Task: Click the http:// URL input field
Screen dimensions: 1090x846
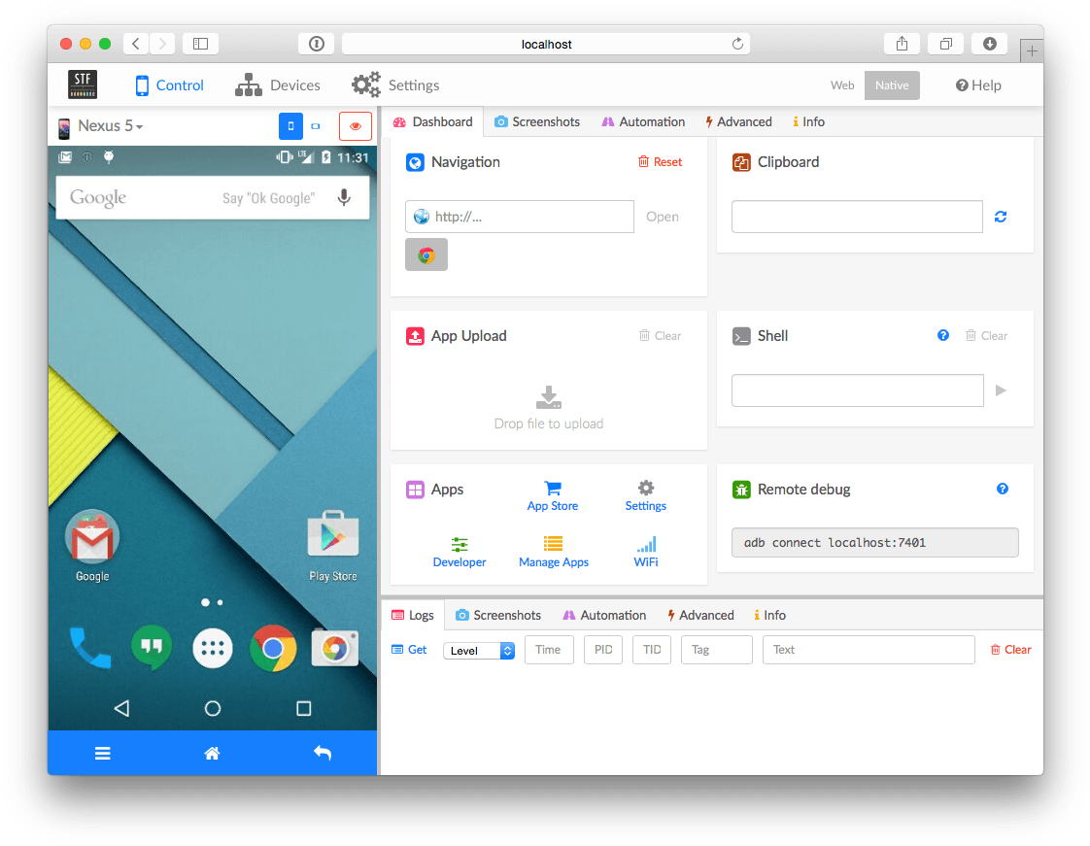Action: [x=520, y=217]
